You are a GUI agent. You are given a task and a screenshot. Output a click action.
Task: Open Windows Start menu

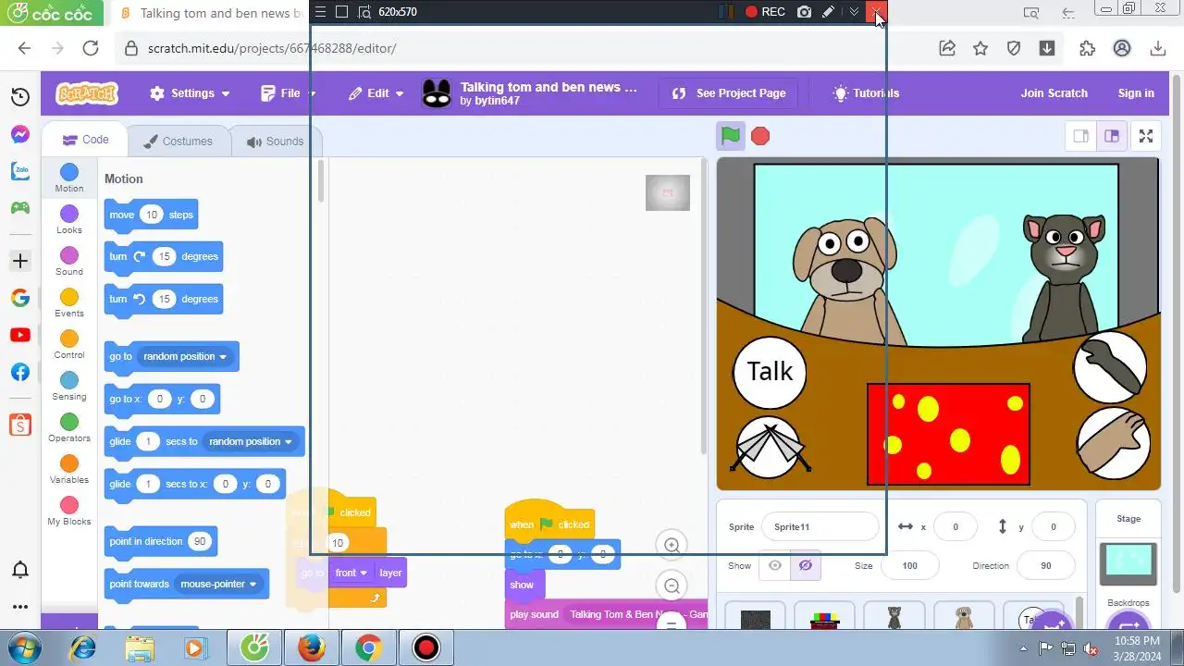[25, 647]
